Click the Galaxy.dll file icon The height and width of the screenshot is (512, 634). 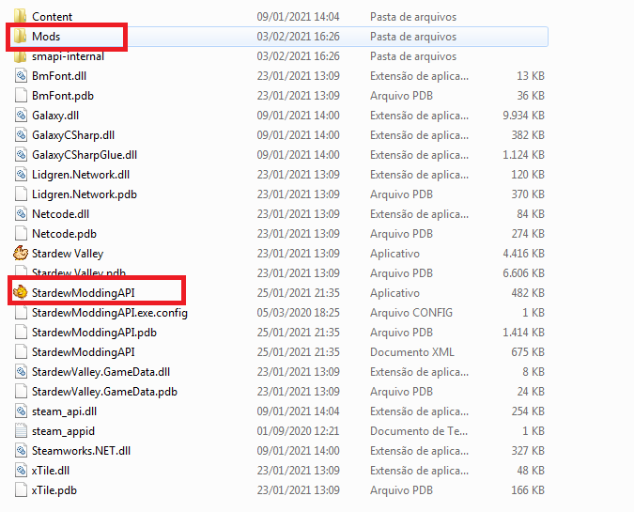(21, 116)
